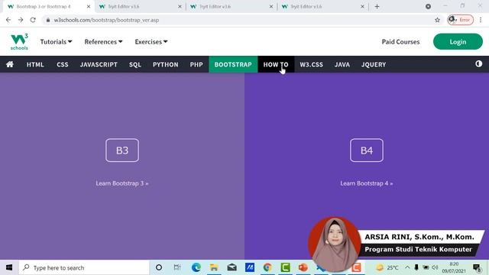Open the Mail app on taskbar
489x275 pixels.
232,267
